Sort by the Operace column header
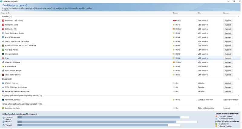Viewport: 242px width, 129px height. click(226, 13)
